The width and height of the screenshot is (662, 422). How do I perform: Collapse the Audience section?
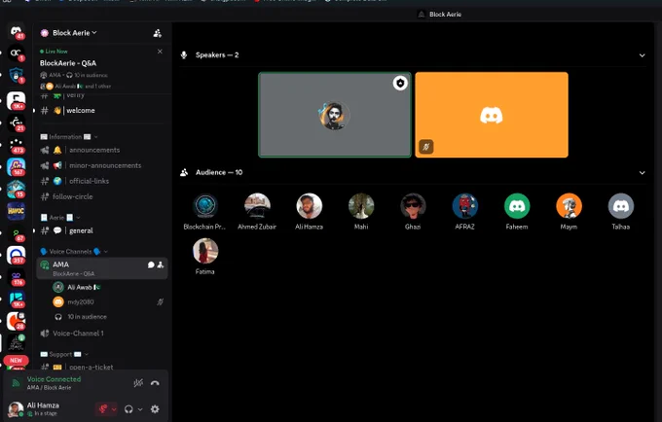click(x=642, y=173)
